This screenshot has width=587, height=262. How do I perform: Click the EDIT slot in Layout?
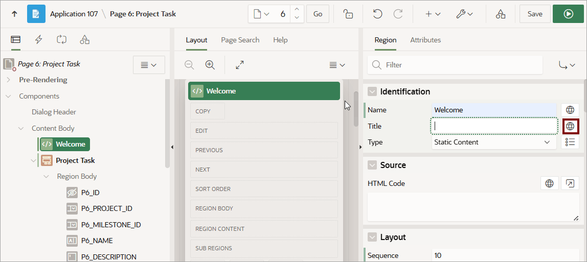[x=264, y=131]
